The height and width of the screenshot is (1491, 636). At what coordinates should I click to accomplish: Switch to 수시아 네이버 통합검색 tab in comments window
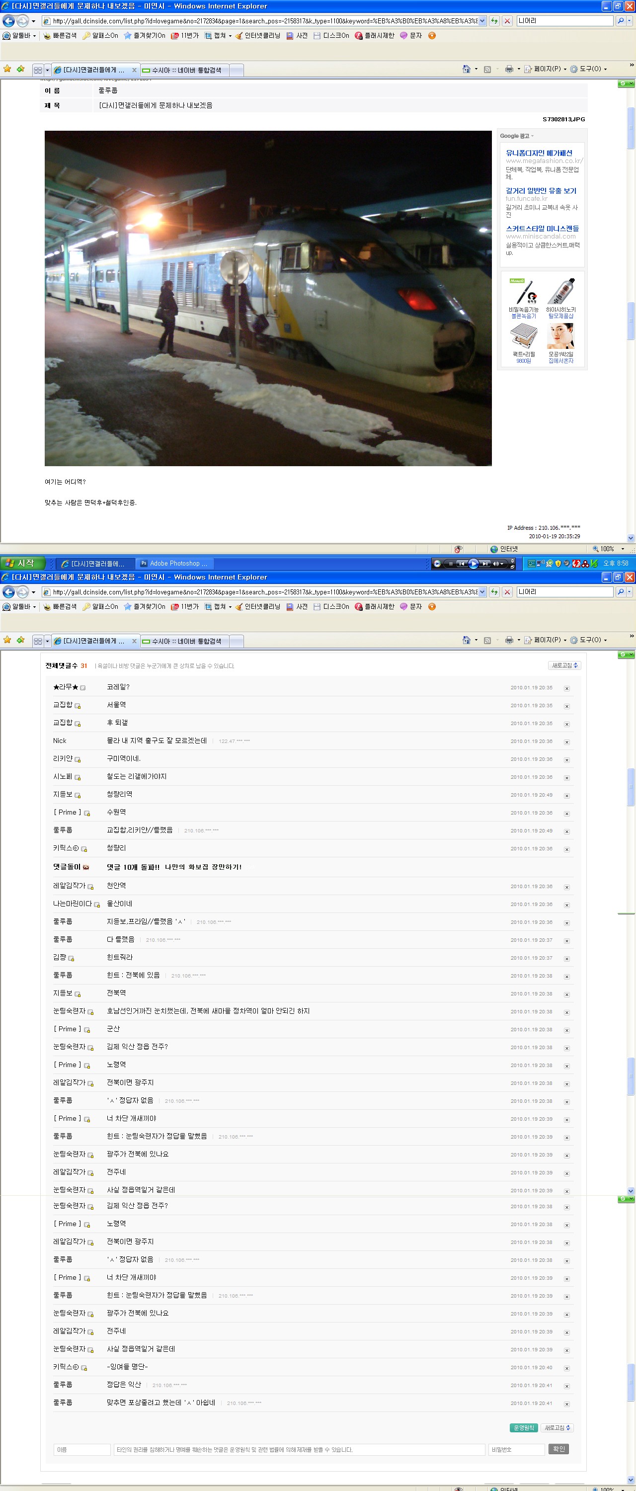185,641
